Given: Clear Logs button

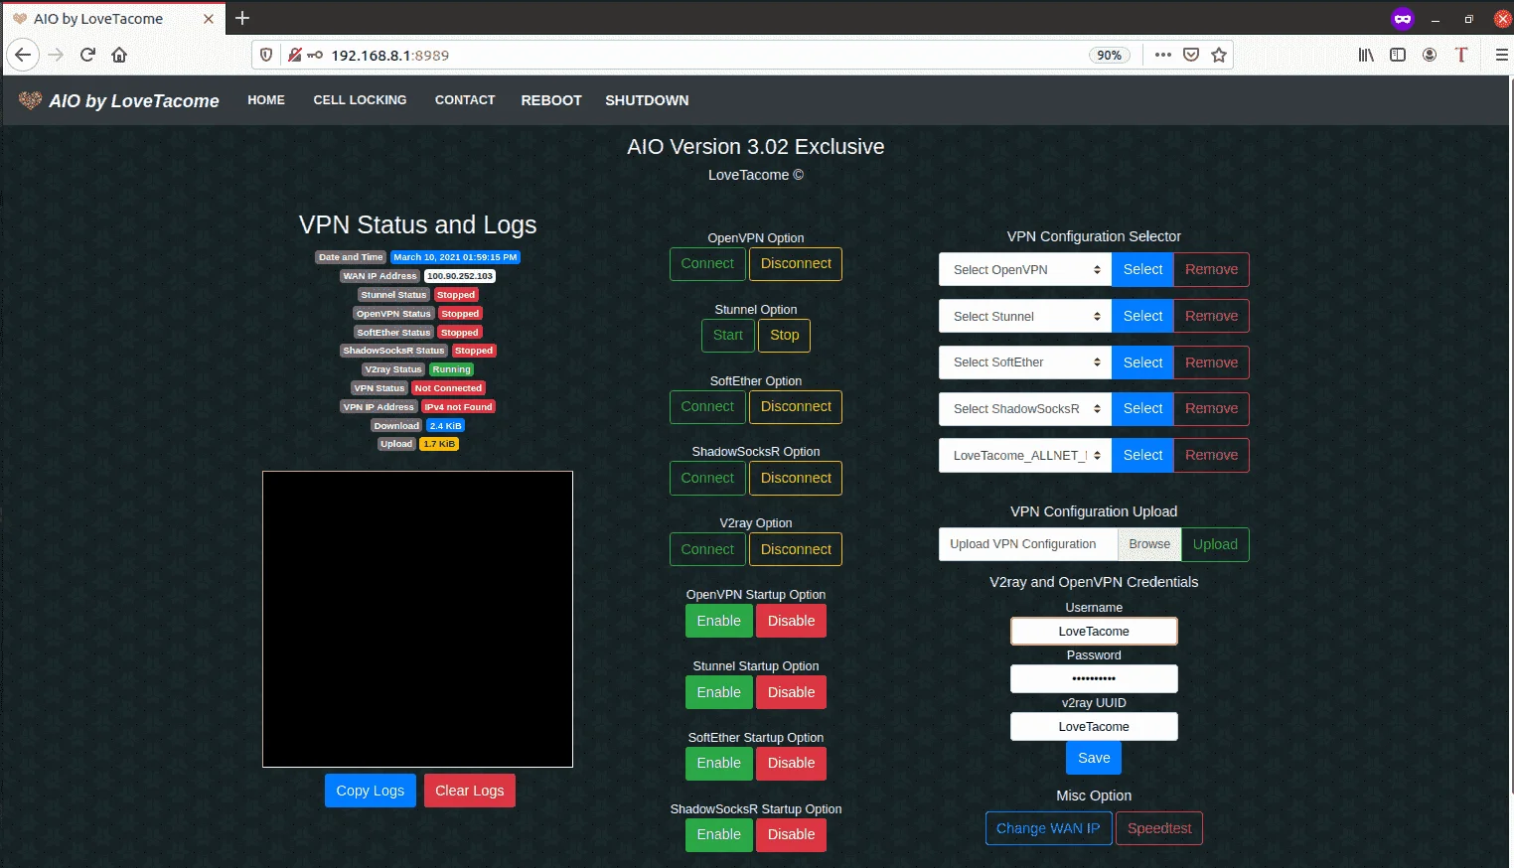Looking at the screenshot, I should click(470, 791).
